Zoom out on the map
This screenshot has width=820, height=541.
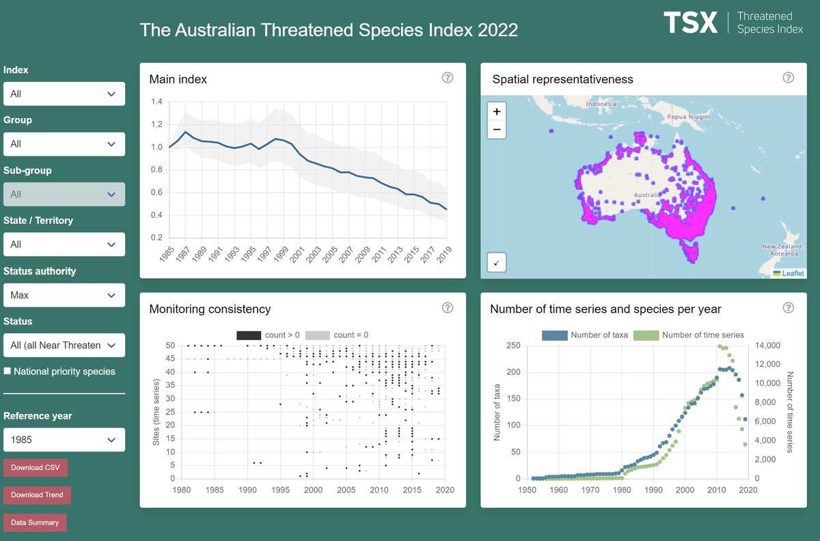click(x=497, y=129)
